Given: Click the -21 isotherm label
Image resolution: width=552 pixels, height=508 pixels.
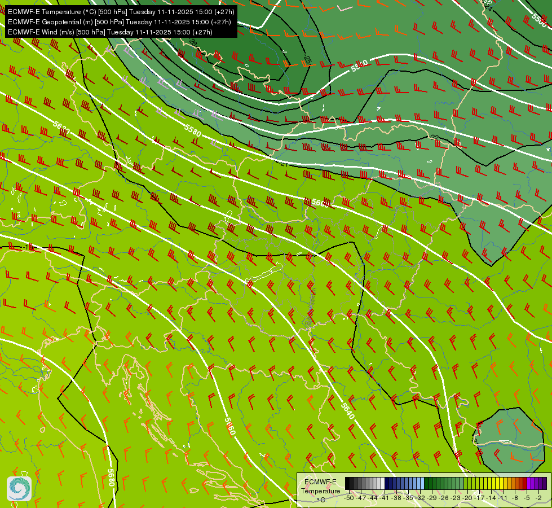Looking at the screenshot, I should tap(283, 164).
